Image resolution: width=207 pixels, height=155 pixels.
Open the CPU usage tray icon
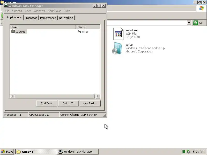(x=184, y=152)
